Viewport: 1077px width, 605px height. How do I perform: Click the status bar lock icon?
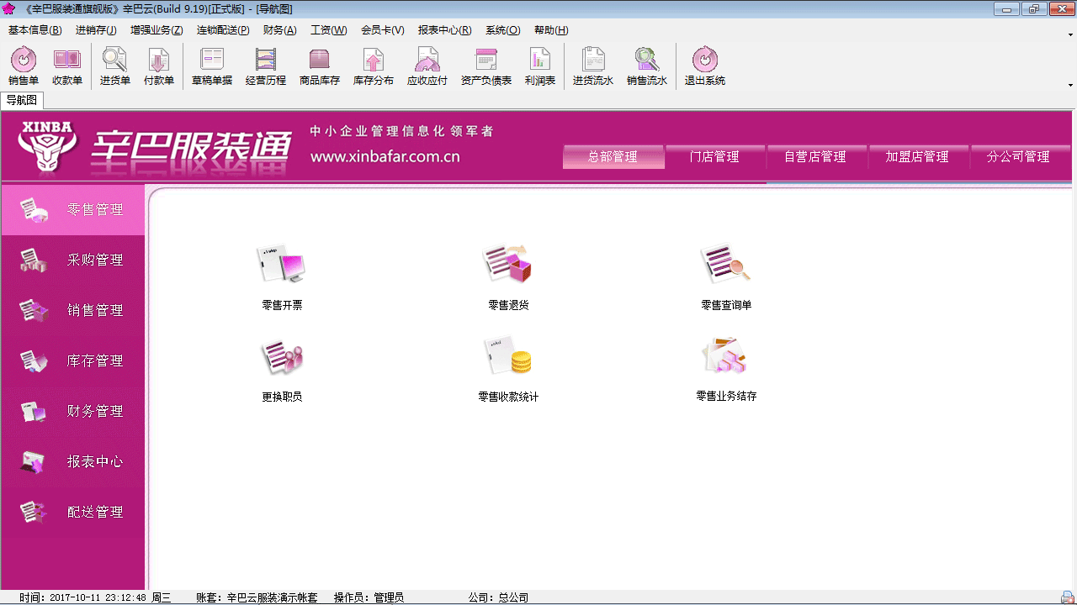(x=1068, y=597)
